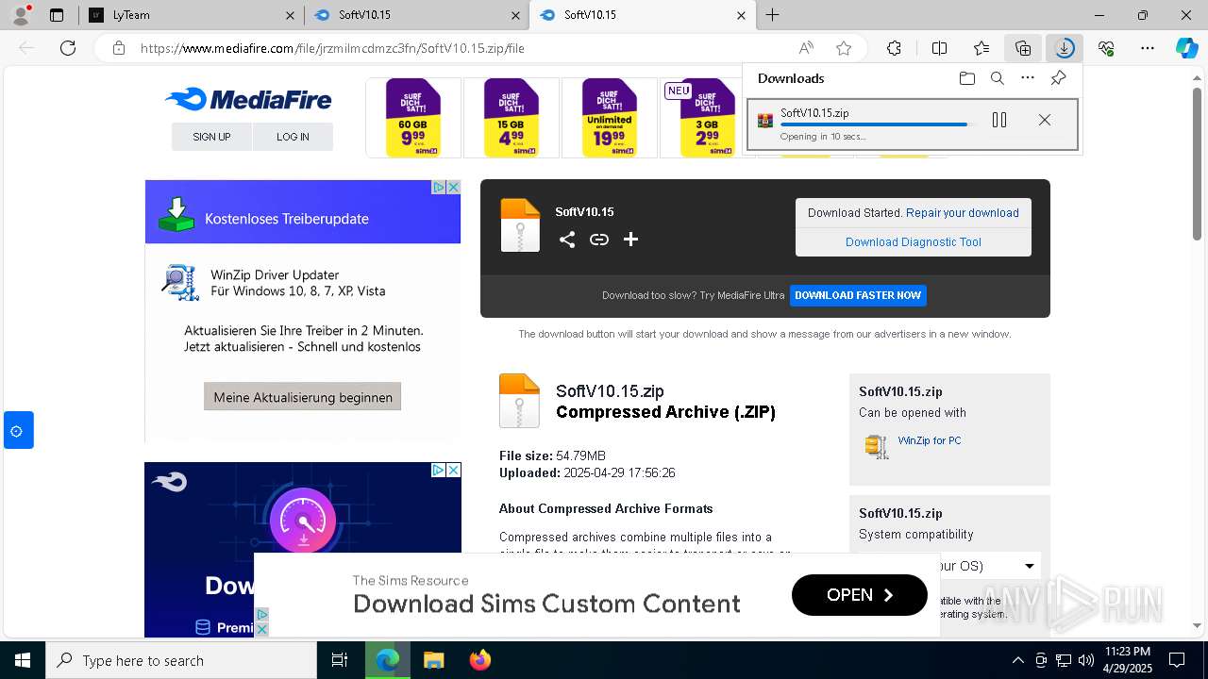Open SoftV10.15.zip from downloads list
The width and height of the screenshot is (1208, 679).
[814, 113]
